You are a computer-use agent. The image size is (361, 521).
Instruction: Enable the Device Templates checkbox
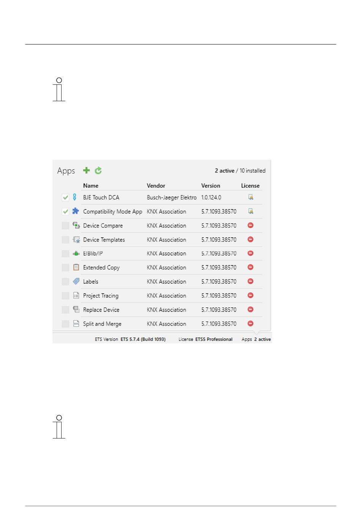(x=65, y=240)
